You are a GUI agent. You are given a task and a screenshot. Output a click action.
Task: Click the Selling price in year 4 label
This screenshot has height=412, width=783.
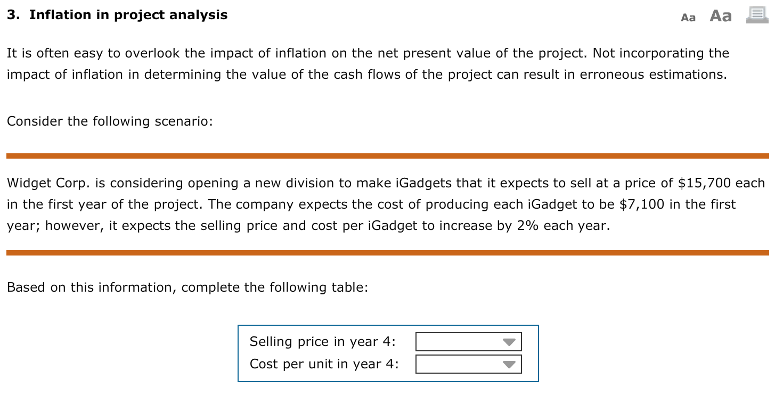[x=322, y=342]
